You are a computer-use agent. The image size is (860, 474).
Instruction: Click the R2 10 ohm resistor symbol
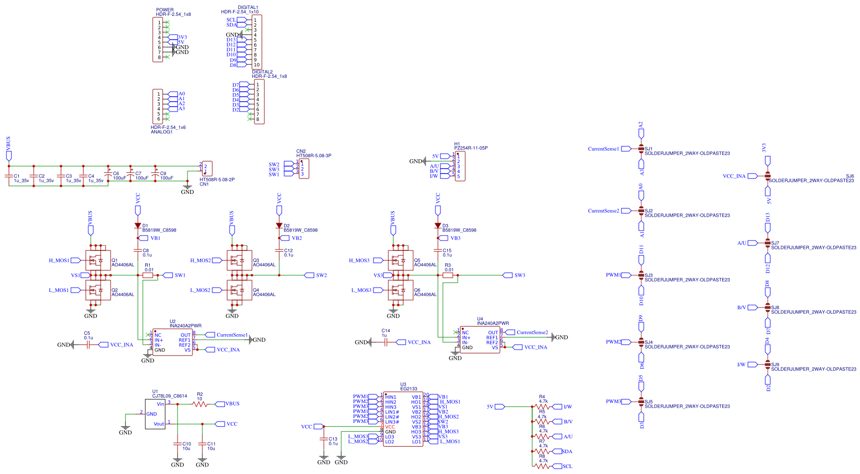(x=200, y=404)
